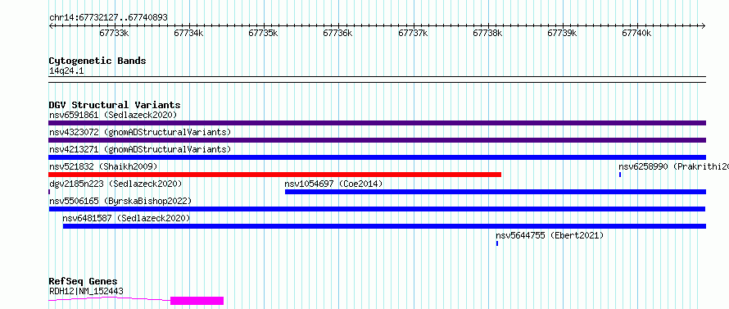
Task: Click the RefSeq Genes track title
Action: click(83, 282)
